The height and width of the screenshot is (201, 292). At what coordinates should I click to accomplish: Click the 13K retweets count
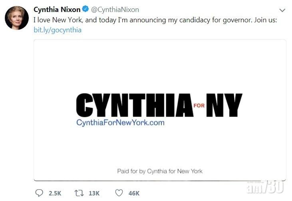[94, 193]
